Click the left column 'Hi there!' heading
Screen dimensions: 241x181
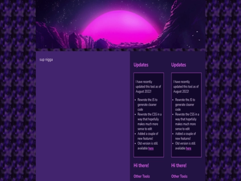141,165
